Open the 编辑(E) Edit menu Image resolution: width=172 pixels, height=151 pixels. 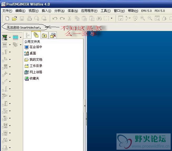tap(20, 11)
